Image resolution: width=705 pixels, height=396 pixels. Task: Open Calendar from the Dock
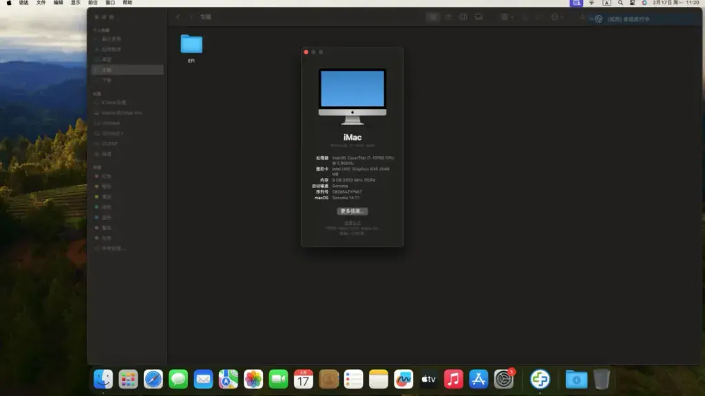(x=304, y=379)
